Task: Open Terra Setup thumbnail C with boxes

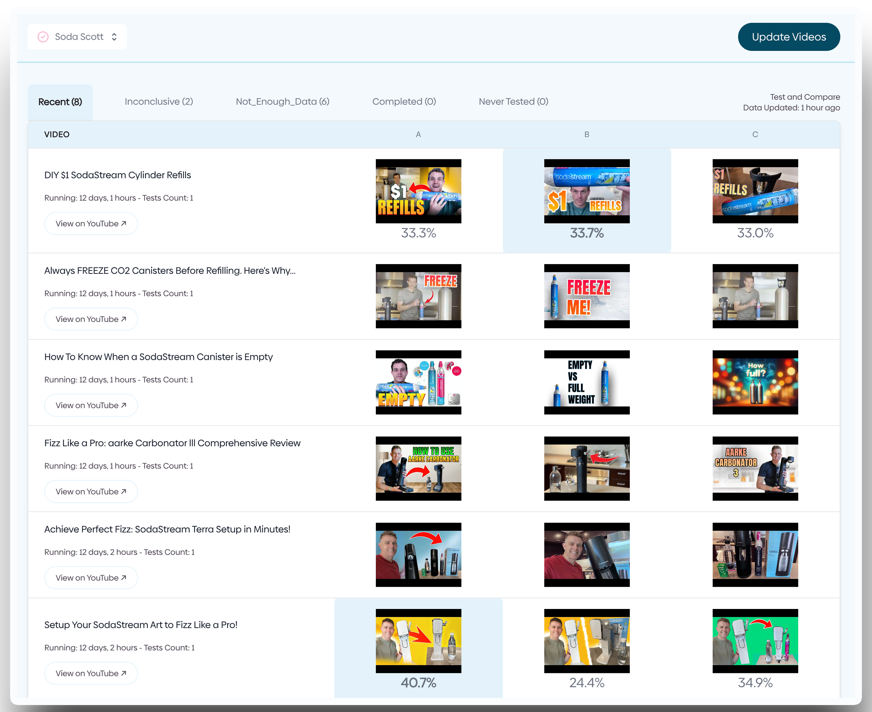Action: [x=755, y=554]
